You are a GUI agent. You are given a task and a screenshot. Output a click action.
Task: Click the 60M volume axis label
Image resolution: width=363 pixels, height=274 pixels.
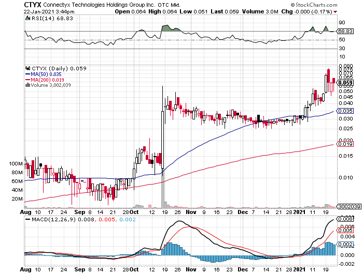click(x=17, y=181)
